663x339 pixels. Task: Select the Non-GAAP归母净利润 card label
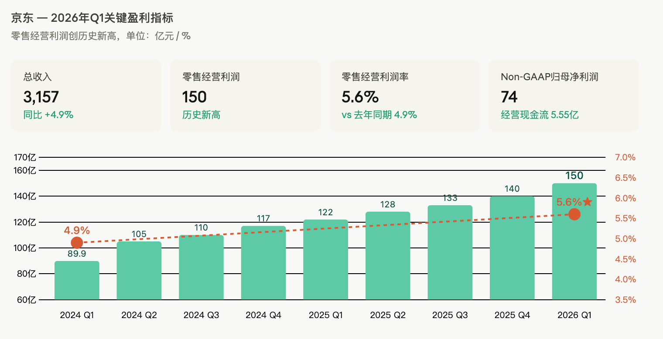tap(549, 77)
